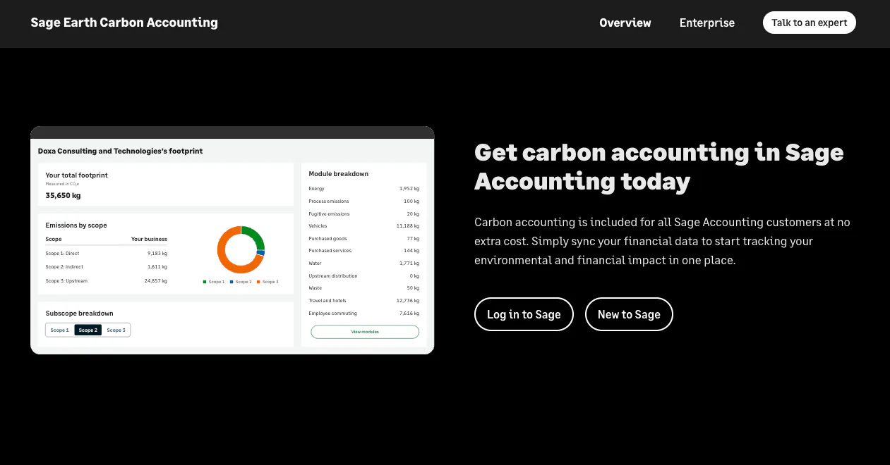The image size is (890, 465).
Task: Click the total footprint 35,650 kg card
Action: 166,185
